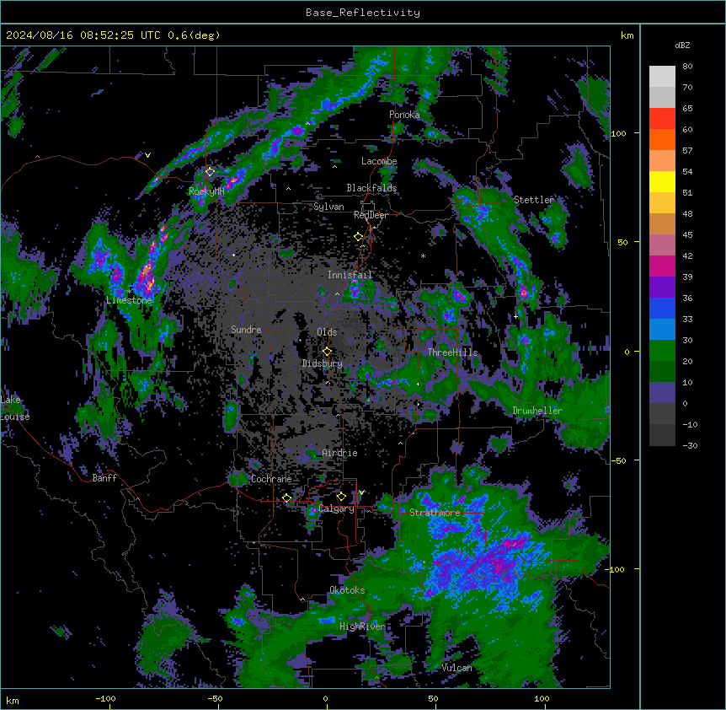Click the Strathmore city label

tap(435, 513)
